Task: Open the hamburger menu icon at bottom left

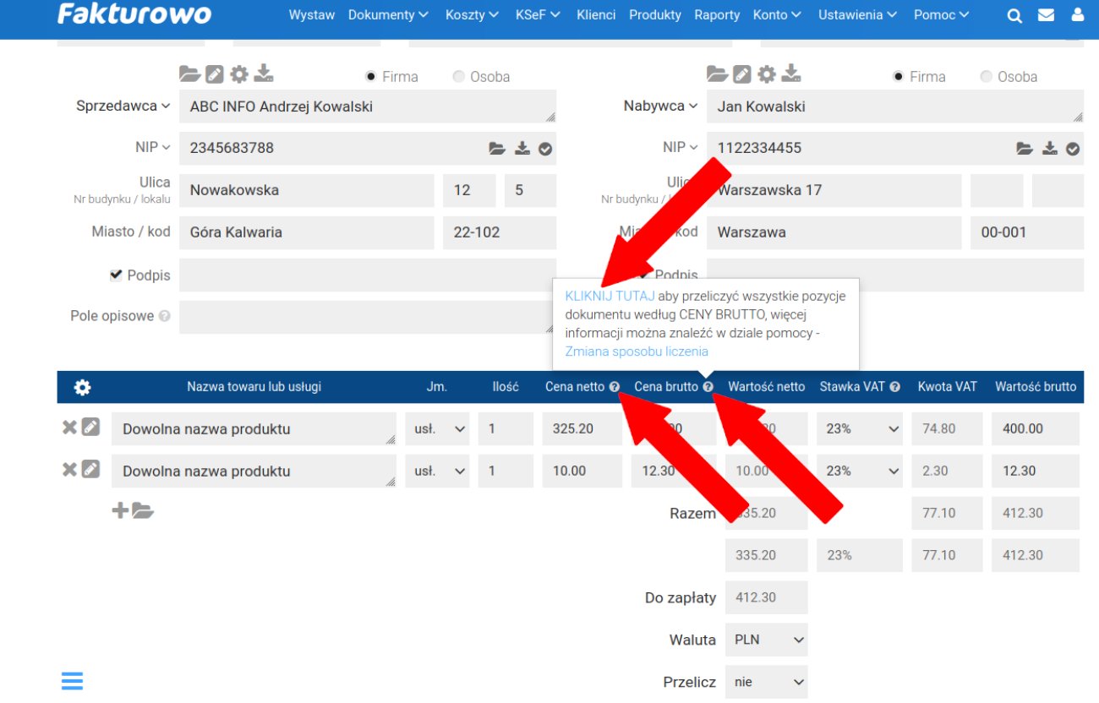Action: click(72, 681)
